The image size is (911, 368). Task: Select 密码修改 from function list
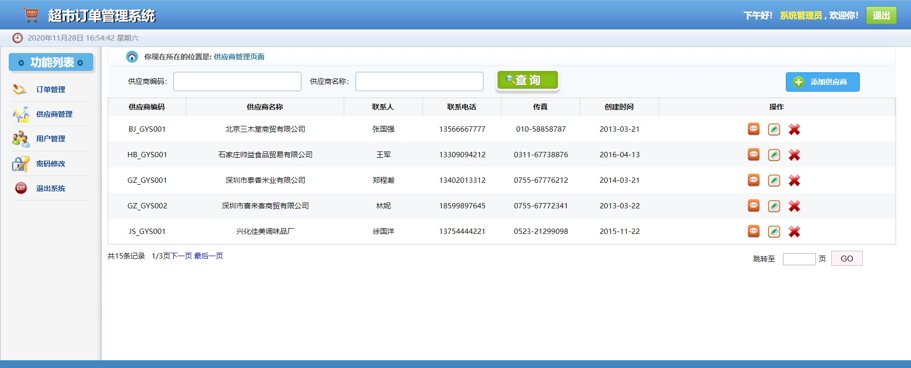tap(50, 164)
